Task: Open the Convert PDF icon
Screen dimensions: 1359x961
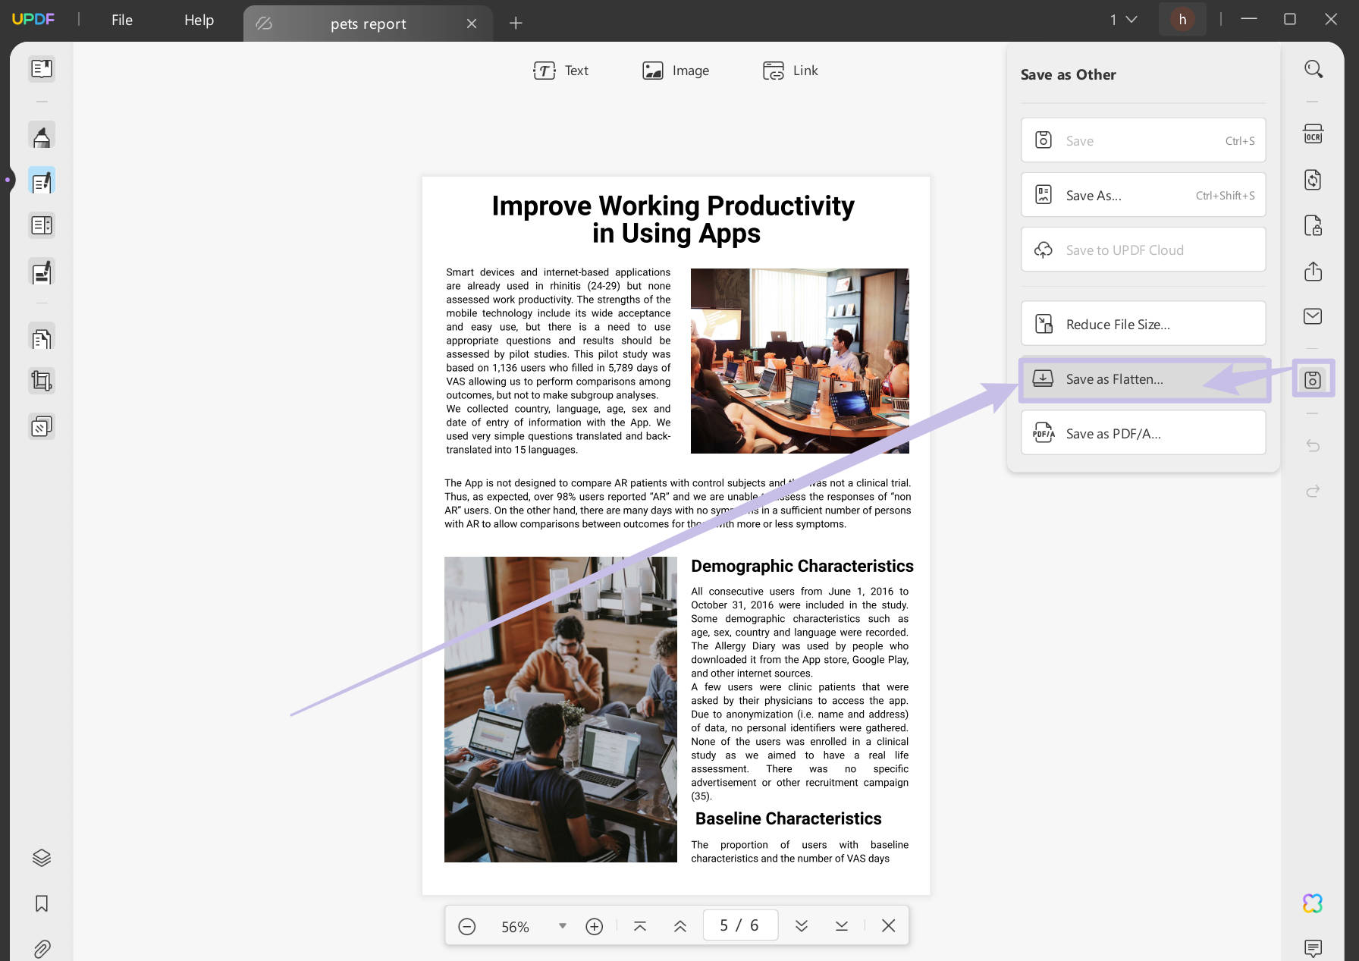Action: pos(1313,180)
